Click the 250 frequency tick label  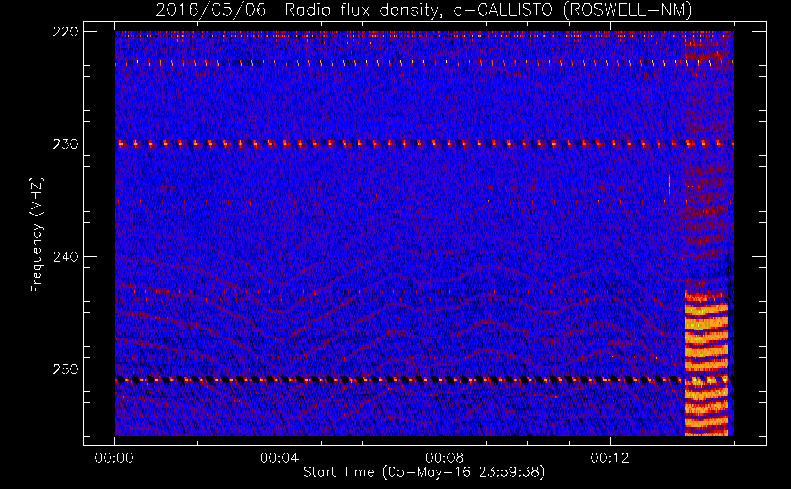pos(65,369)
